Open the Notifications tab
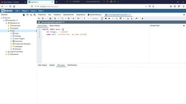The width and height of the screenshot is (186, 104). click(x=72, y=65)
